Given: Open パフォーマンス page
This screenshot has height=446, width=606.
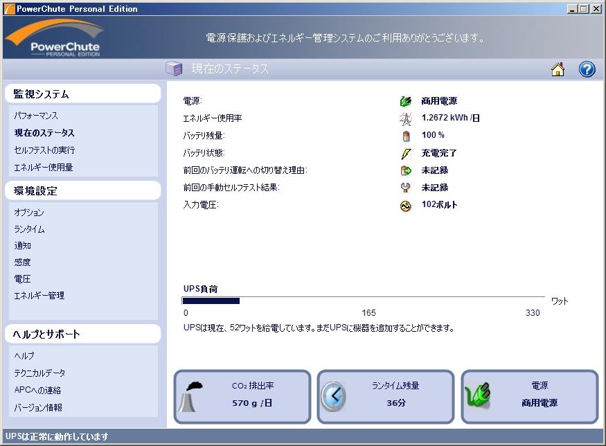Looking at the screenshot, I should (36, 116).
